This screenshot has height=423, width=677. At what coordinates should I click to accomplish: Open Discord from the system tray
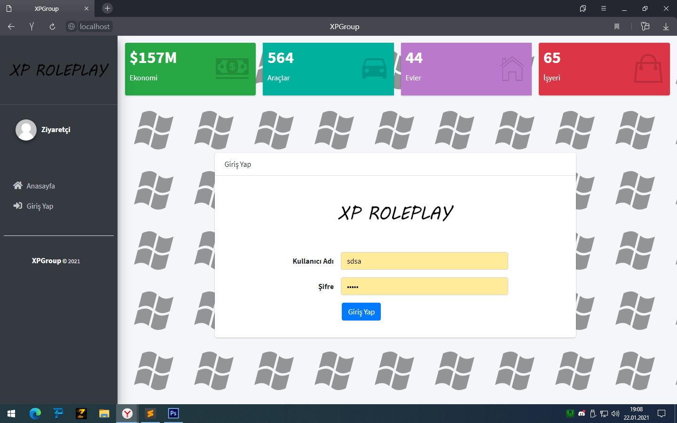(x=582, y=414)
